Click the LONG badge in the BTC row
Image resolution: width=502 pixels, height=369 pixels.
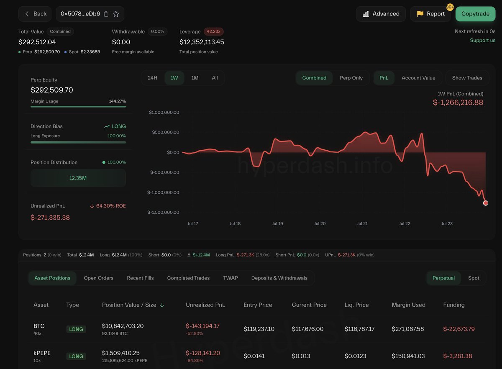(x=76, y=329)
